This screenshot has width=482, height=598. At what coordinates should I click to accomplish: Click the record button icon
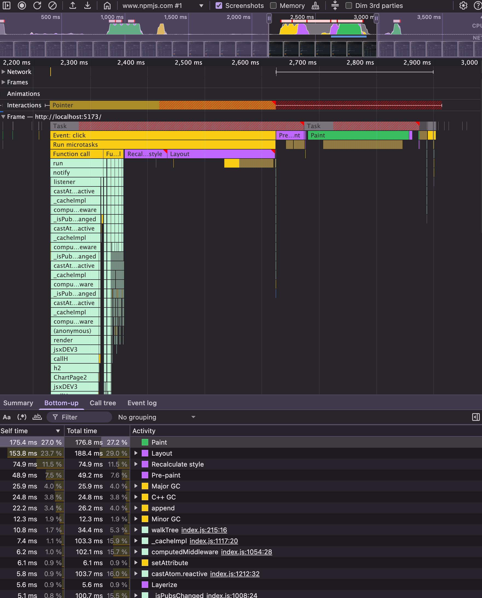click(22, 5)
